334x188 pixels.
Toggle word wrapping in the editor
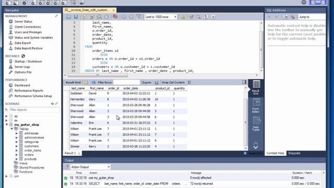coord(213,17)
